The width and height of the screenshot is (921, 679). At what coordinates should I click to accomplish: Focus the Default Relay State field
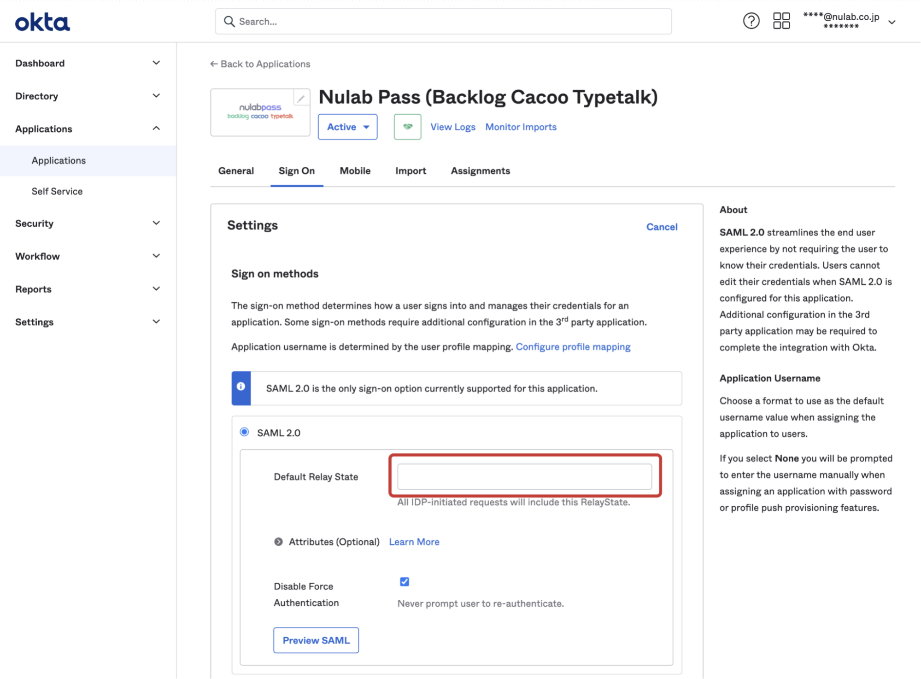[524, 476]
